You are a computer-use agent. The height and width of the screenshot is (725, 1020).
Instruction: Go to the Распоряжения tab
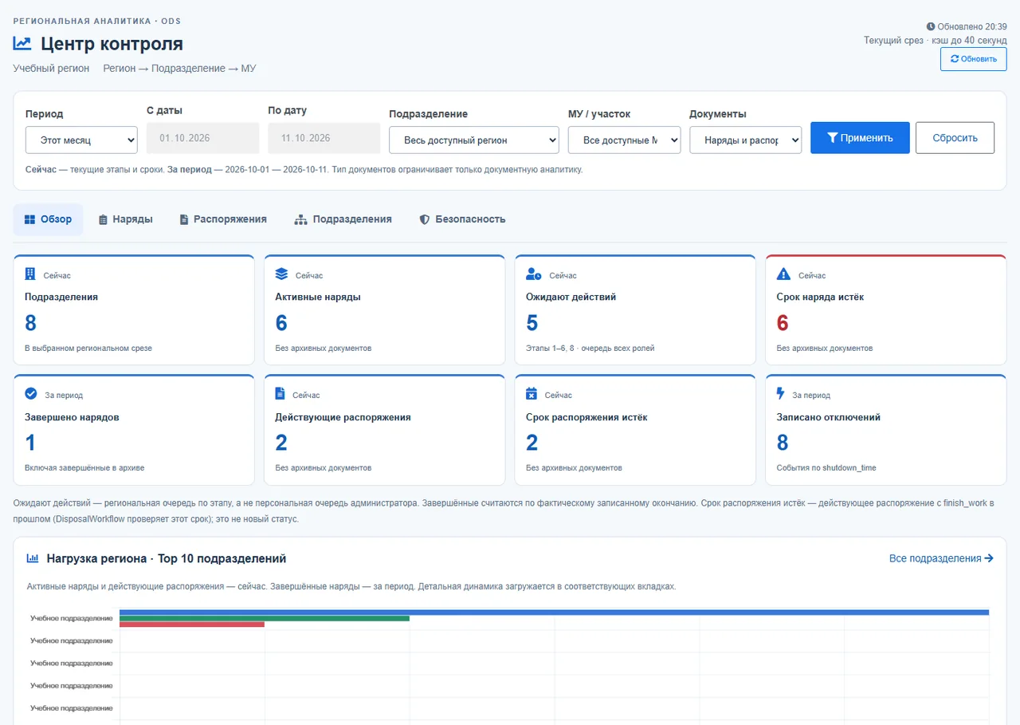[223, 219]
